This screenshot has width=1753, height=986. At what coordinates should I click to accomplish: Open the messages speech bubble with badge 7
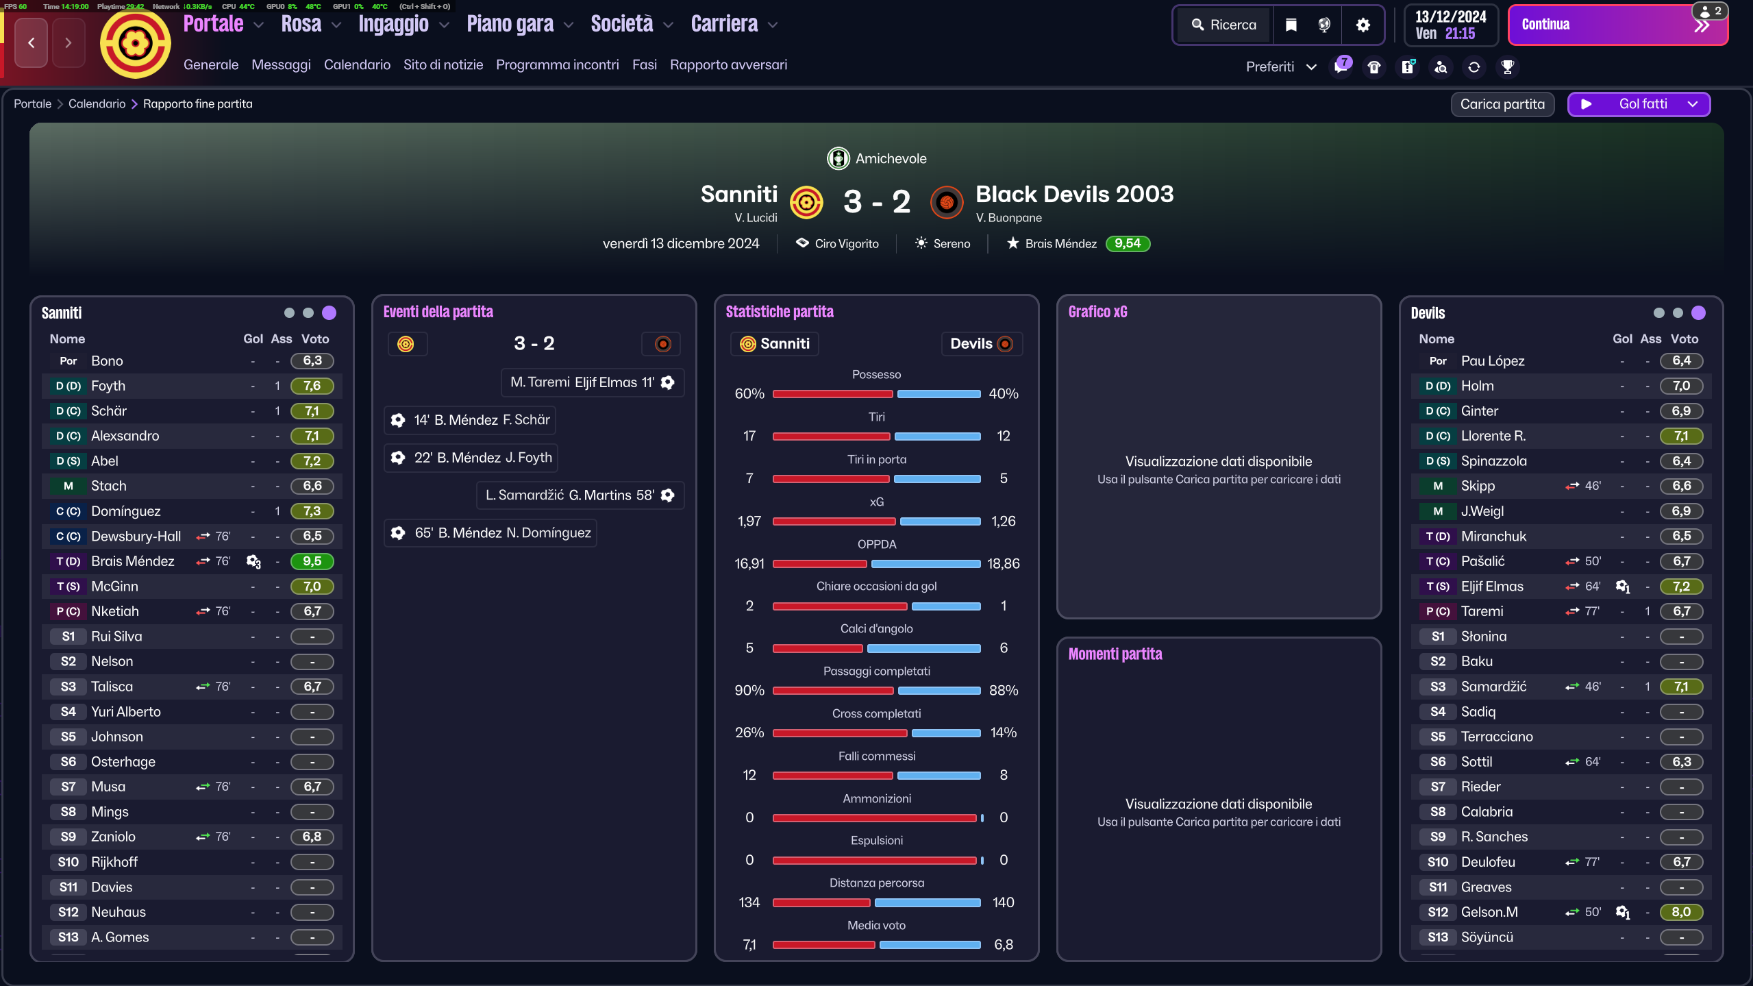1341,66
